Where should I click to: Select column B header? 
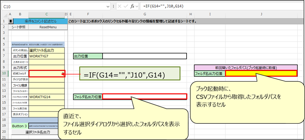click(20, 14)
